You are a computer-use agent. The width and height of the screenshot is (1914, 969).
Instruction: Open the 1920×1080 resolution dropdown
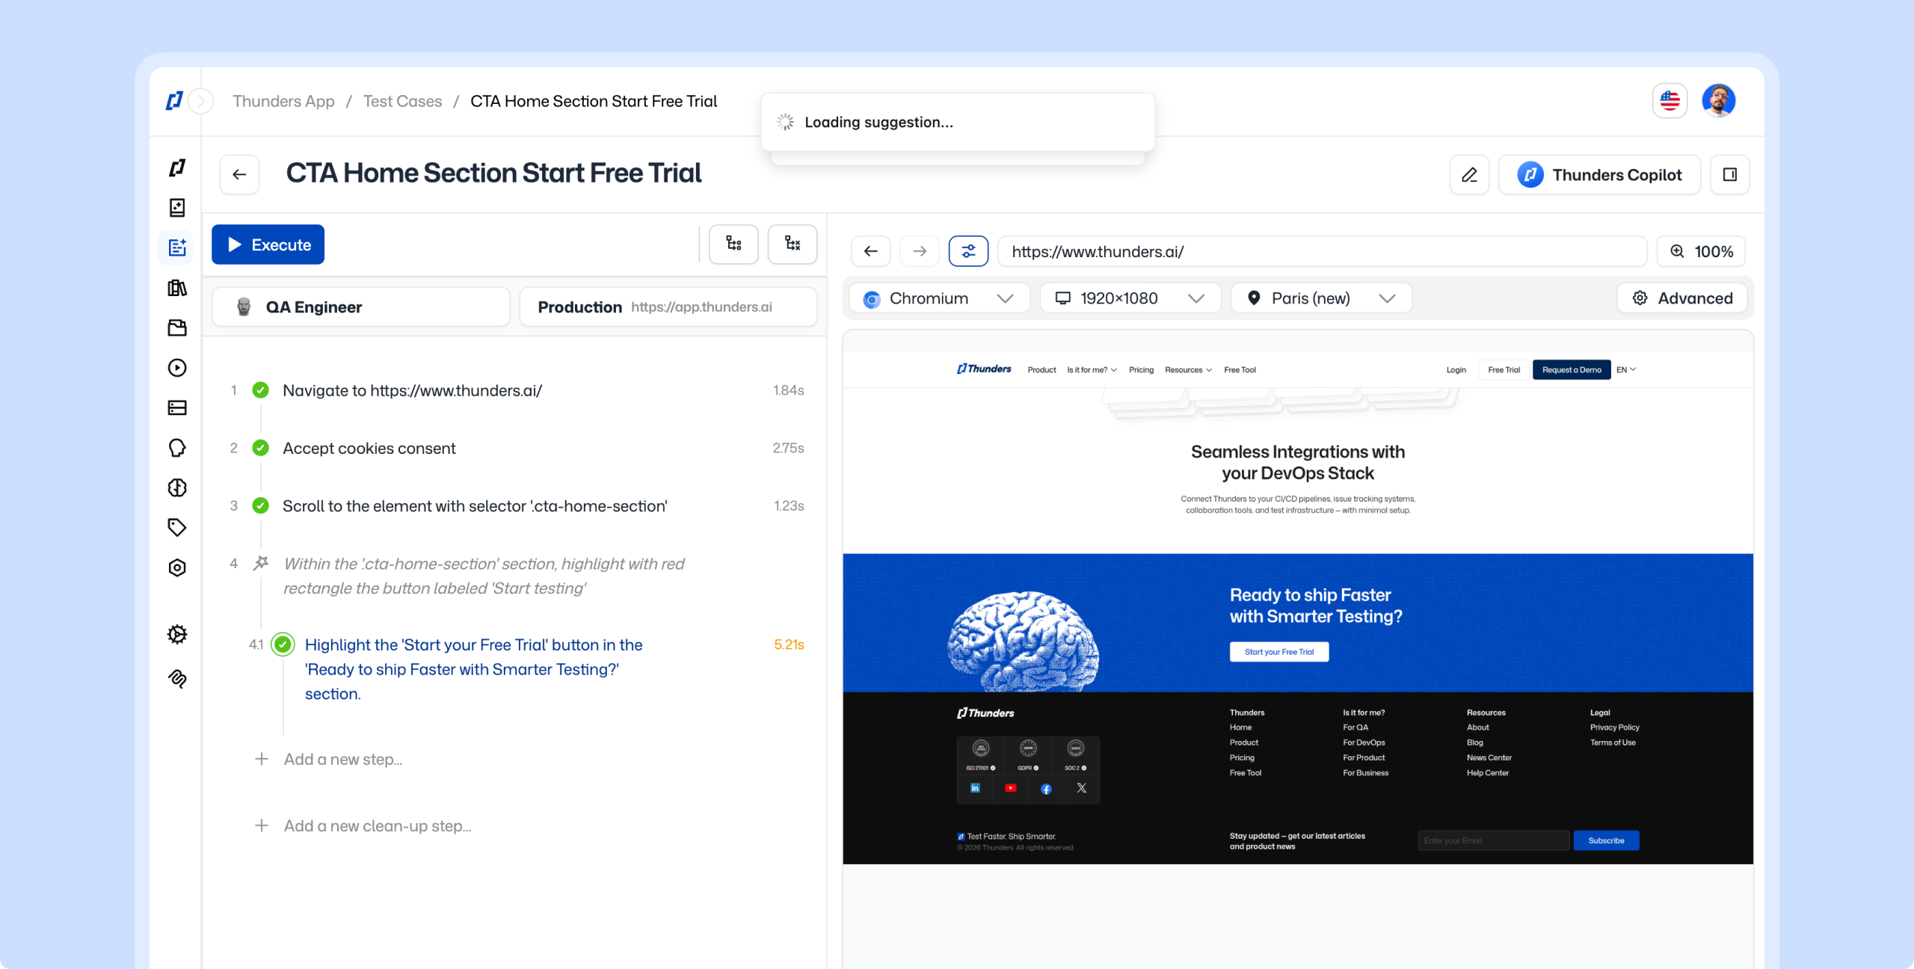(1130, 298)
